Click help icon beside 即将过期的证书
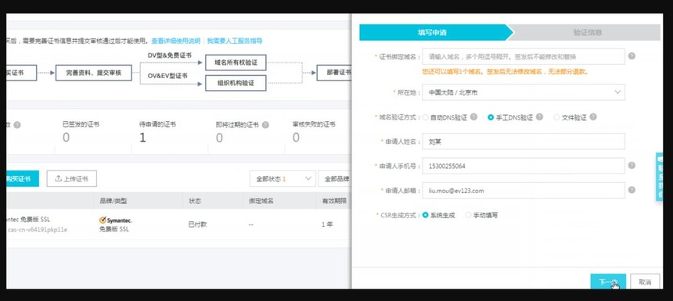This screenshot has height=301, width=673. [265, 125]
